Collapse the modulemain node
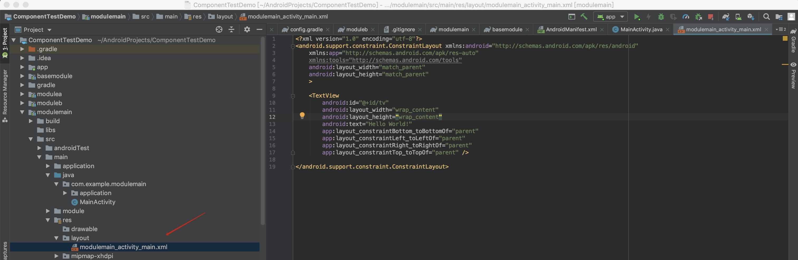Image resolution: width=798 pixels, height=260 pixels. [x=22, y=112]
